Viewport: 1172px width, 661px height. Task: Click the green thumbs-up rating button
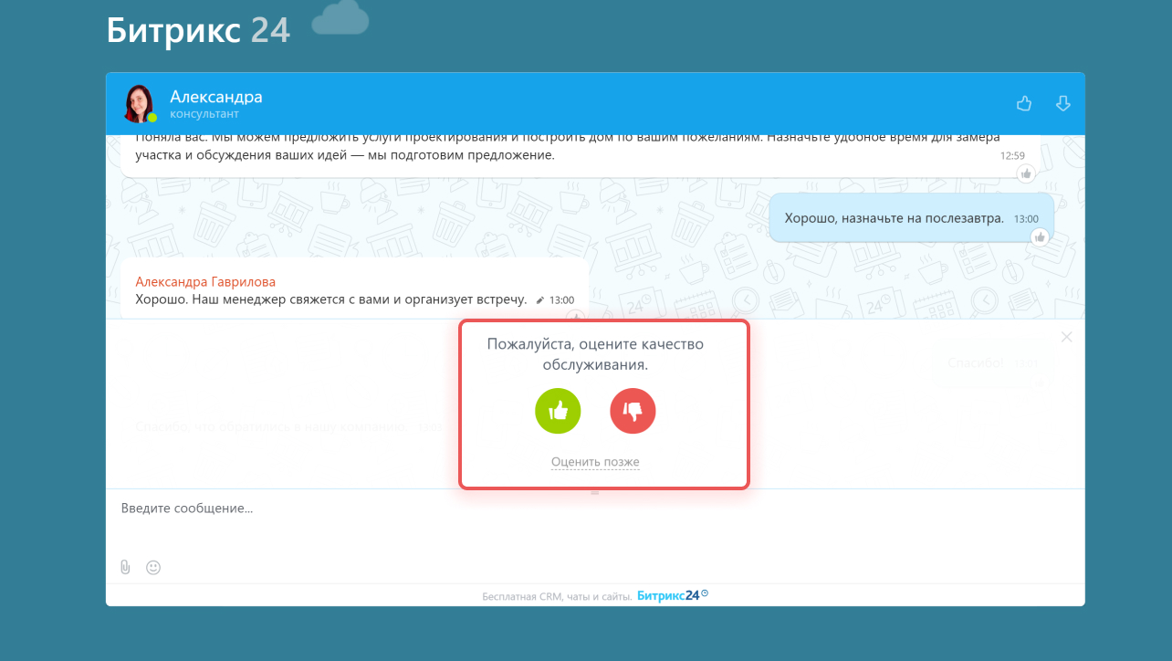[x=558, y=412]
